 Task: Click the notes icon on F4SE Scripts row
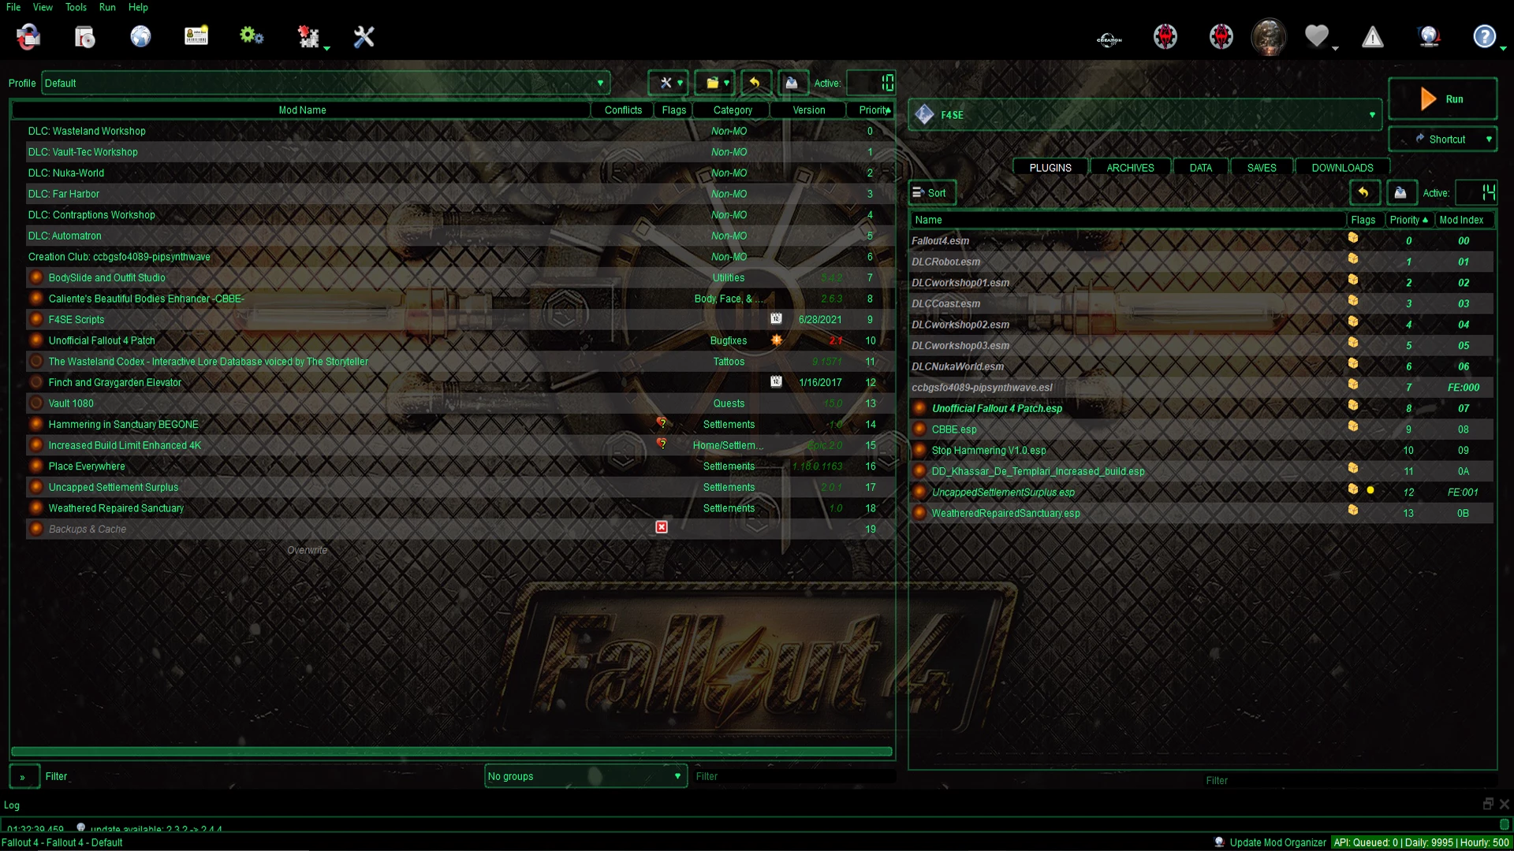776,318
